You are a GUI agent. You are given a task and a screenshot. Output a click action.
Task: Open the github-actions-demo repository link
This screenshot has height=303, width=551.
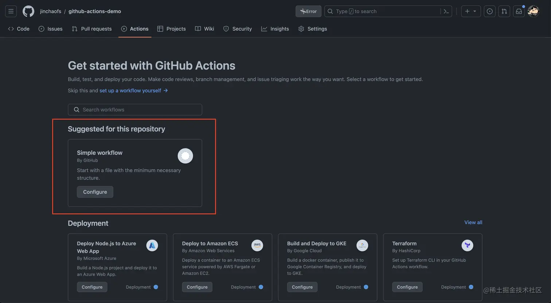[95, 11]
